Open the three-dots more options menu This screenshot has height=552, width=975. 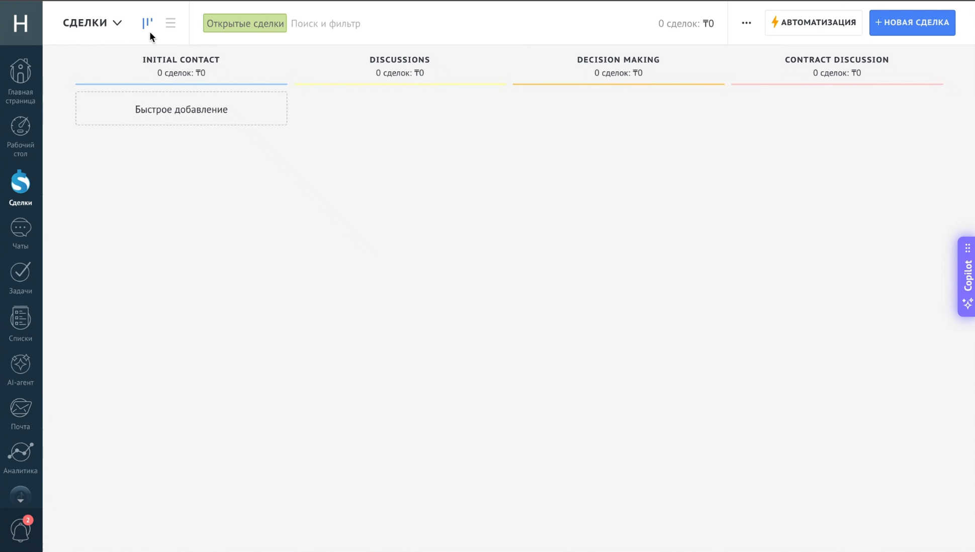tap(746, 23)
